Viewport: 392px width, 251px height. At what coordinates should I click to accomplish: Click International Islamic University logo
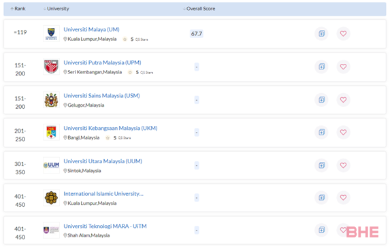(x=51, y=198)
